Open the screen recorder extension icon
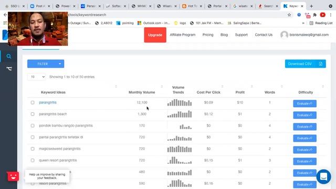The width and height of the screenshot is (336, 189). [x=308, y=15]
